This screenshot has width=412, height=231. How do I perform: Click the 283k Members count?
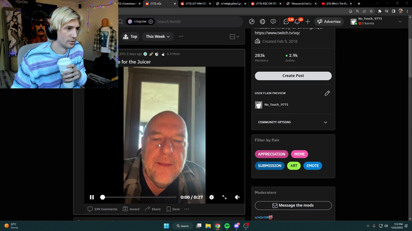[261, 57]
